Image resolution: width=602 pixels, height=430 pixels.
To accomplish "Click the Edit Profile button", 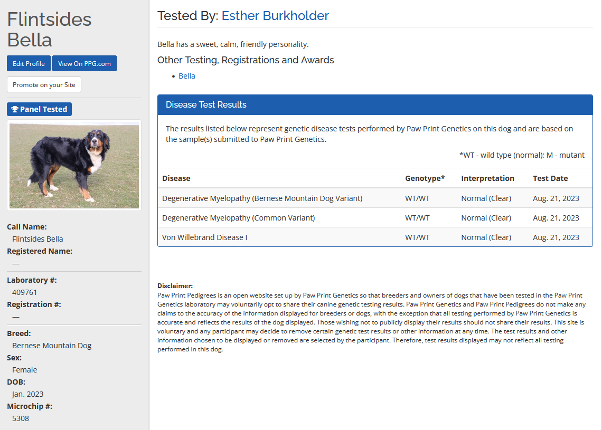I will point(29,63).
